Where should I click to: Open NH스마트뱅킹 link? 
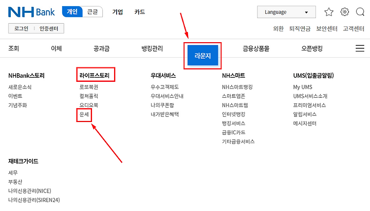click(x=237, y=87)
